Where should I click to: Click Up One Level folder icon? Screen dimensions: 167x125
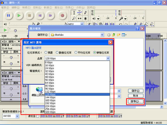point(114,35)
